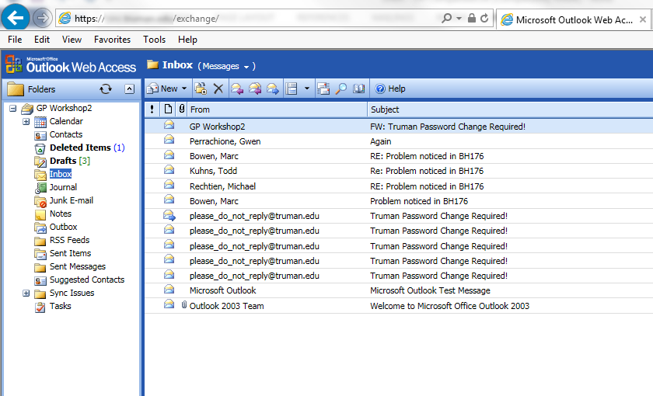653x396 pixels.
Task: Click the Reply to All toolbar icon
Action: click(255, 89)
